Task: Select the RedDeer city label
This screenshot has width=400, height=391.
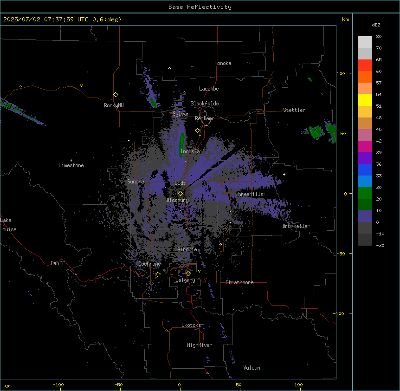Action: click(204, 118)
